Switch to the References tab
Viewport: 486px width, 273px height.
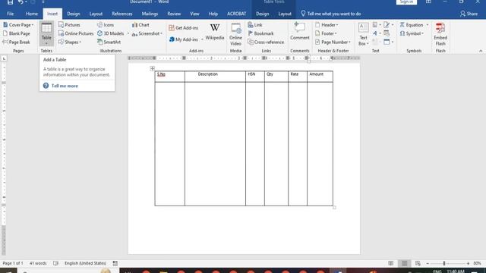(x=121, y=14)
